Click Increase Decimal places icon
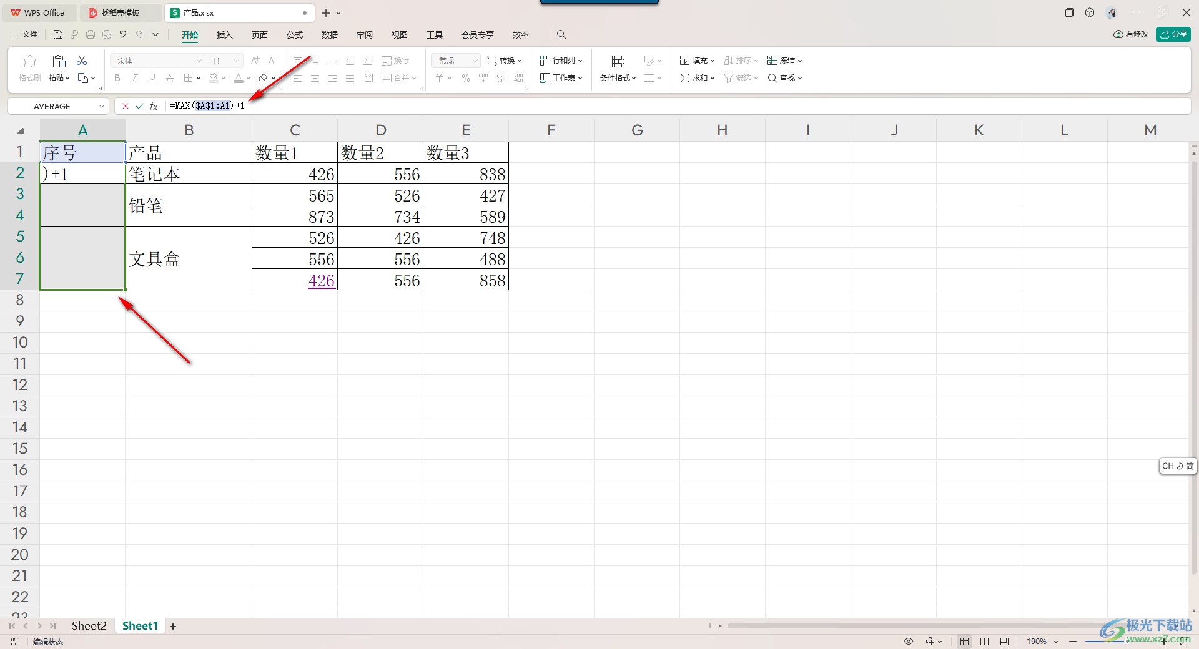Image resolution: width=1199 pixels, height=649 pixels. [x=501, y=78]
